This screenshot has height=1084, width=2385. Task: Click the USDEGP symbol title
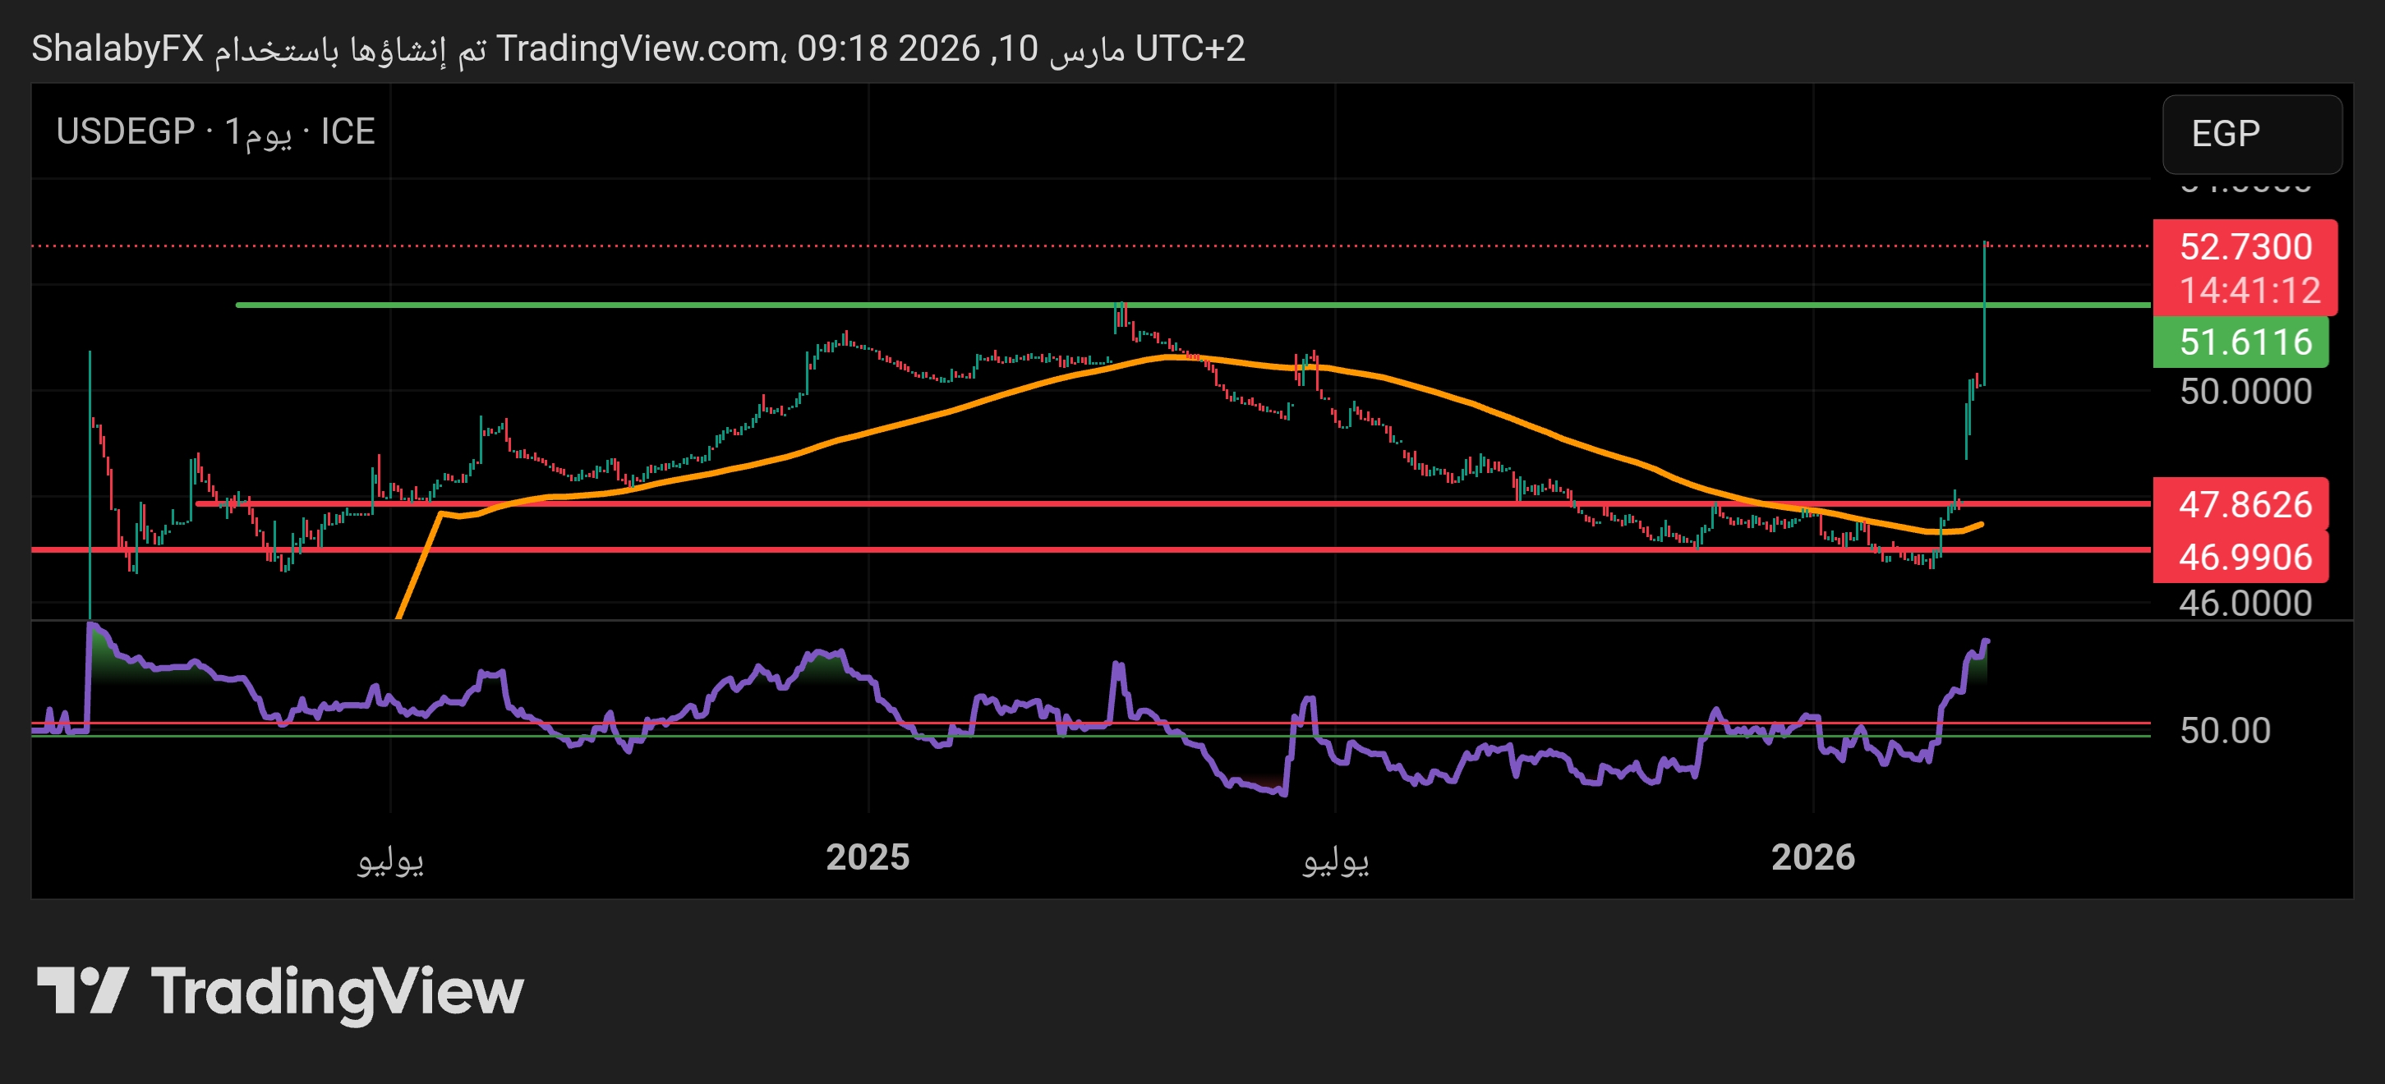coord(125,131)
